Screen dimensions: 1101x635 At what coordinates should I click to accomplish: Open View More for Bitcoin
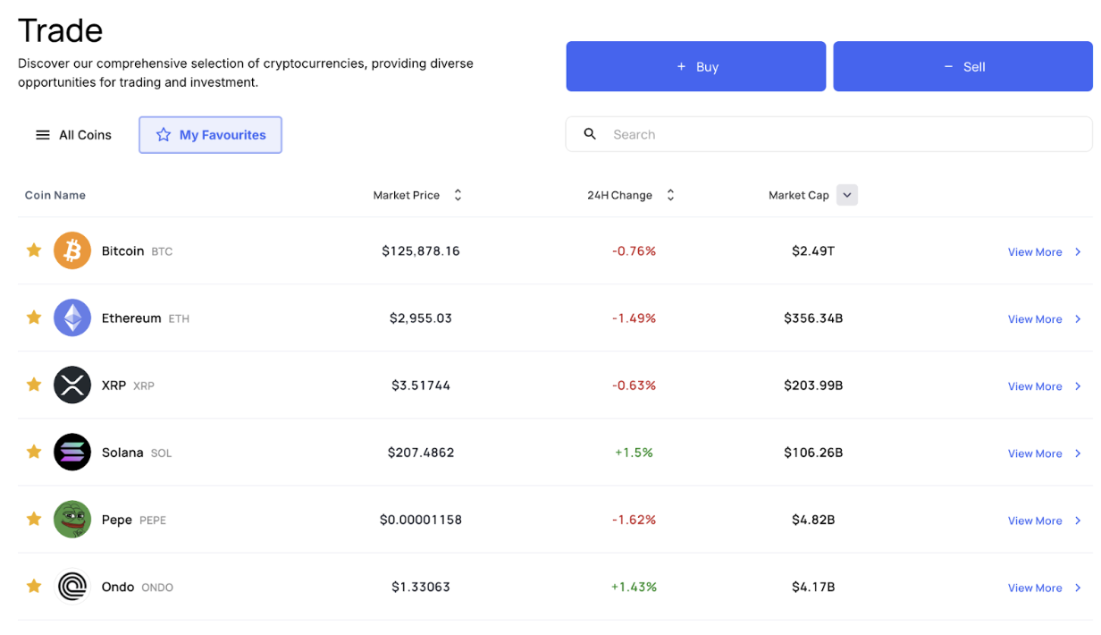click(x=1035, y=252)
